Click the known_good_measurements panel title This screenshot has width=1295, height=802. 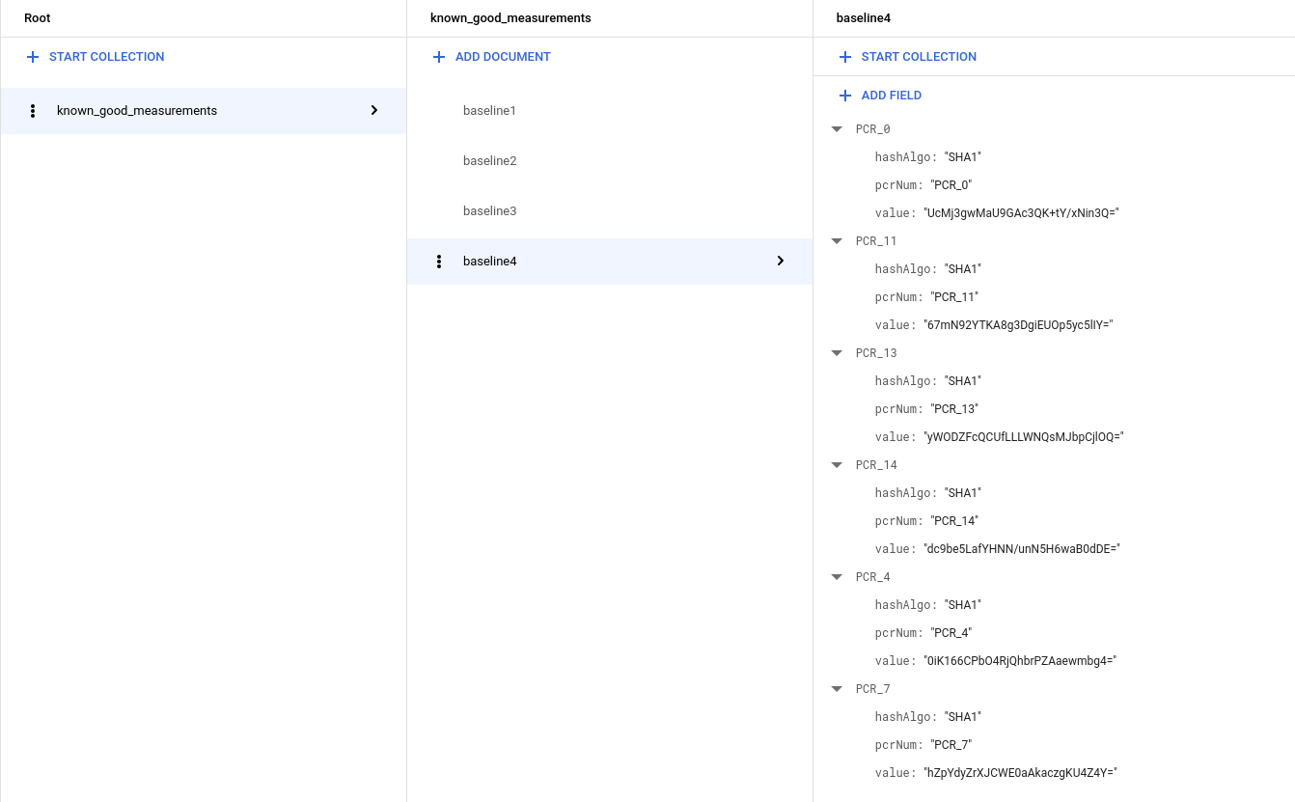pyautogui.click(x=510, y=17)
